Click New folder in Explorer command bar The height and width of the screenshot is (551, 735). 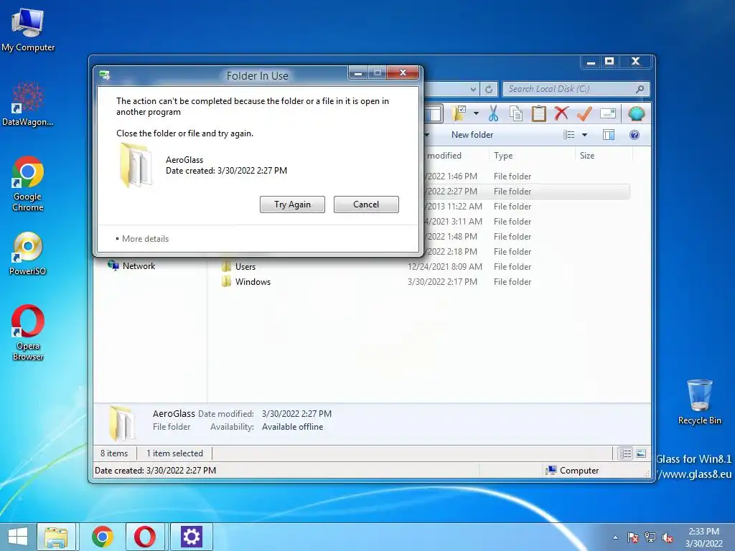(472, 135)
